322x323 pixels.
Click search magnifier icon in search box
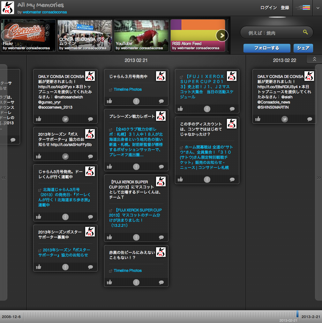click(x=305, y=32)
